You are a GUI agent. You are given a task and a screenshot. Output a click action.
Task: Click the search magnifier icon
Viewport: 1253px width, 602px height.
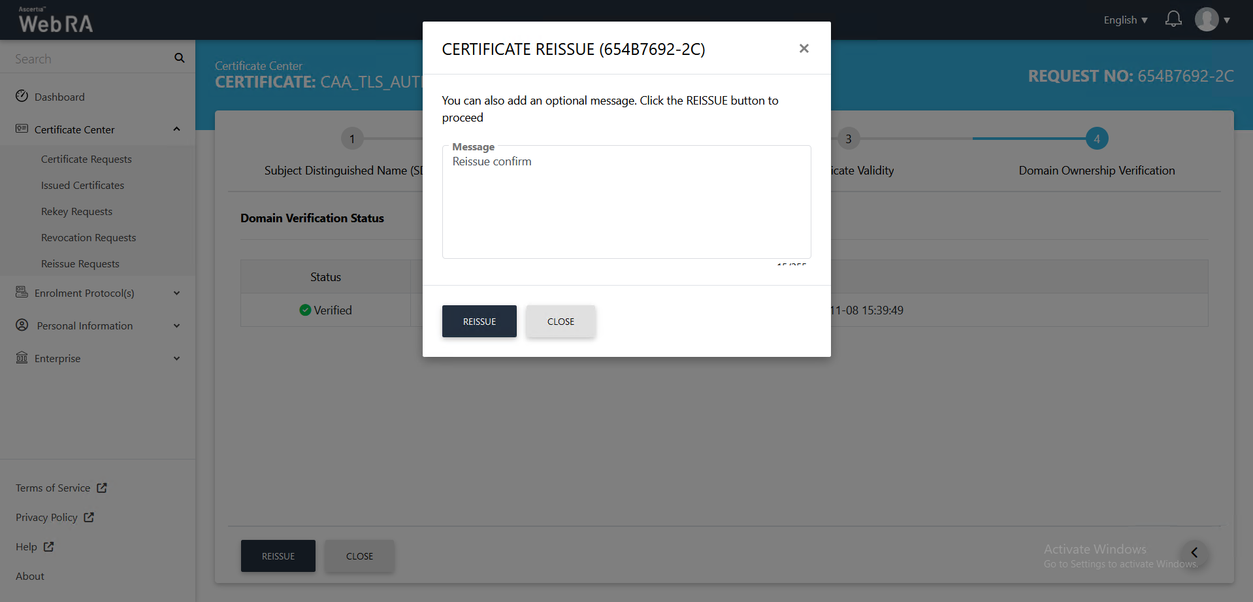pyautogui.click(x=179, y=58)
